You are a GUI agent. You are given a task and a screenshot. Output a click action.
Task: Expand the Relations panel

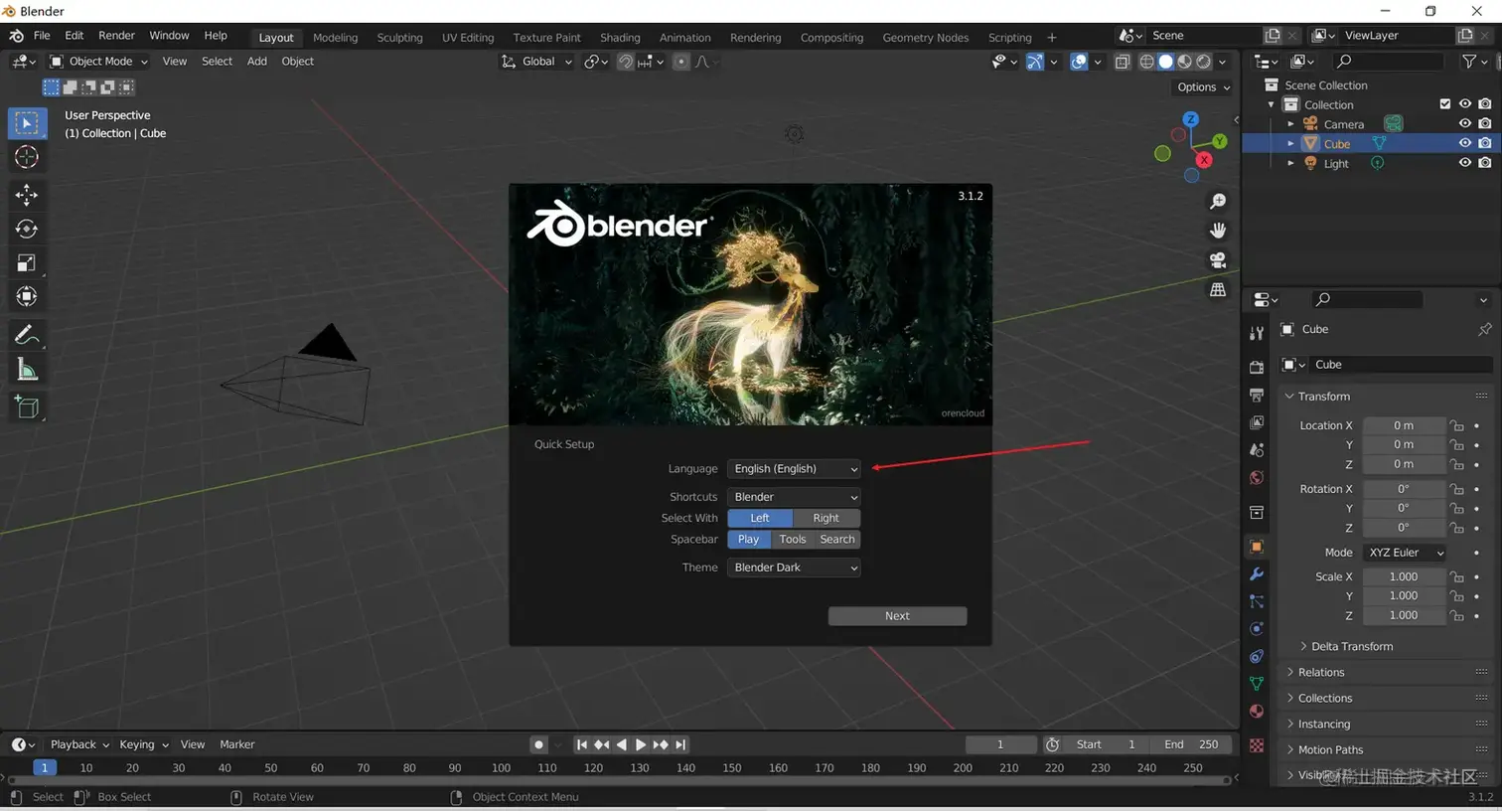[1321, 673]
